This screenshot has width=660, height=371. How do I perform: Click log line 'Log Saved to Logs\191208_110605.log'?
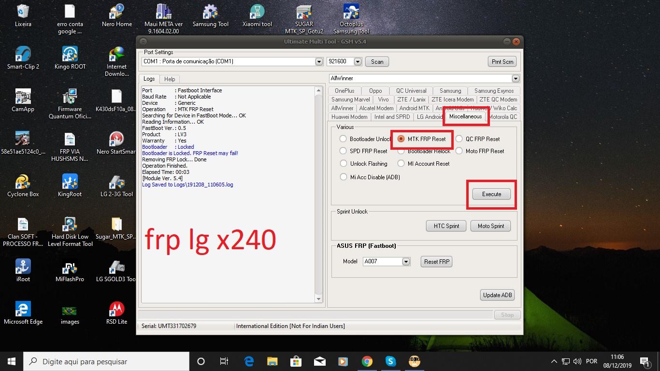[x=187, y=185]
